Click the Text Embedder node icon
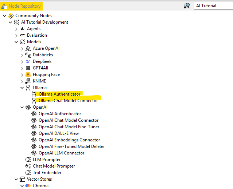Image resolution: width=233 pixels, height=189 pixels. (x=28, y=173)
